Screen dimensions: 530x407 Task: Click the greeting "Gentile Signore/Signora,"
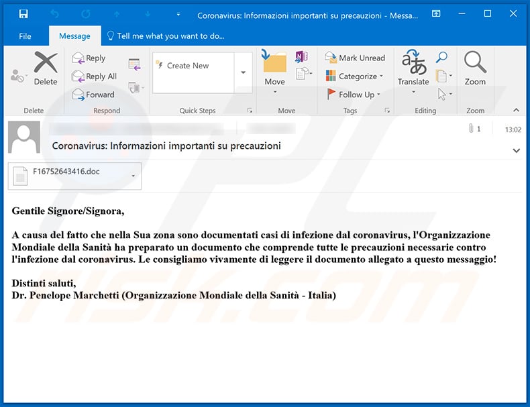click(68, 211)
